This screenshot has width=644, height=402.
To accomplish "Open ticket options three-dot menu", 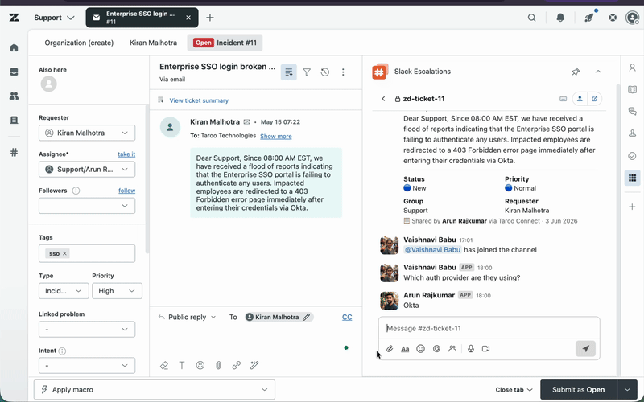I will [343, 72].
